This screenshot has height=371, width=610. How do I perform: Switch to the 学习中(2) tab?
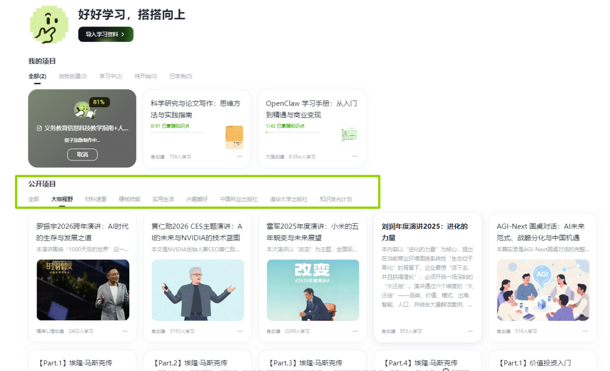[x=111, y=76]
